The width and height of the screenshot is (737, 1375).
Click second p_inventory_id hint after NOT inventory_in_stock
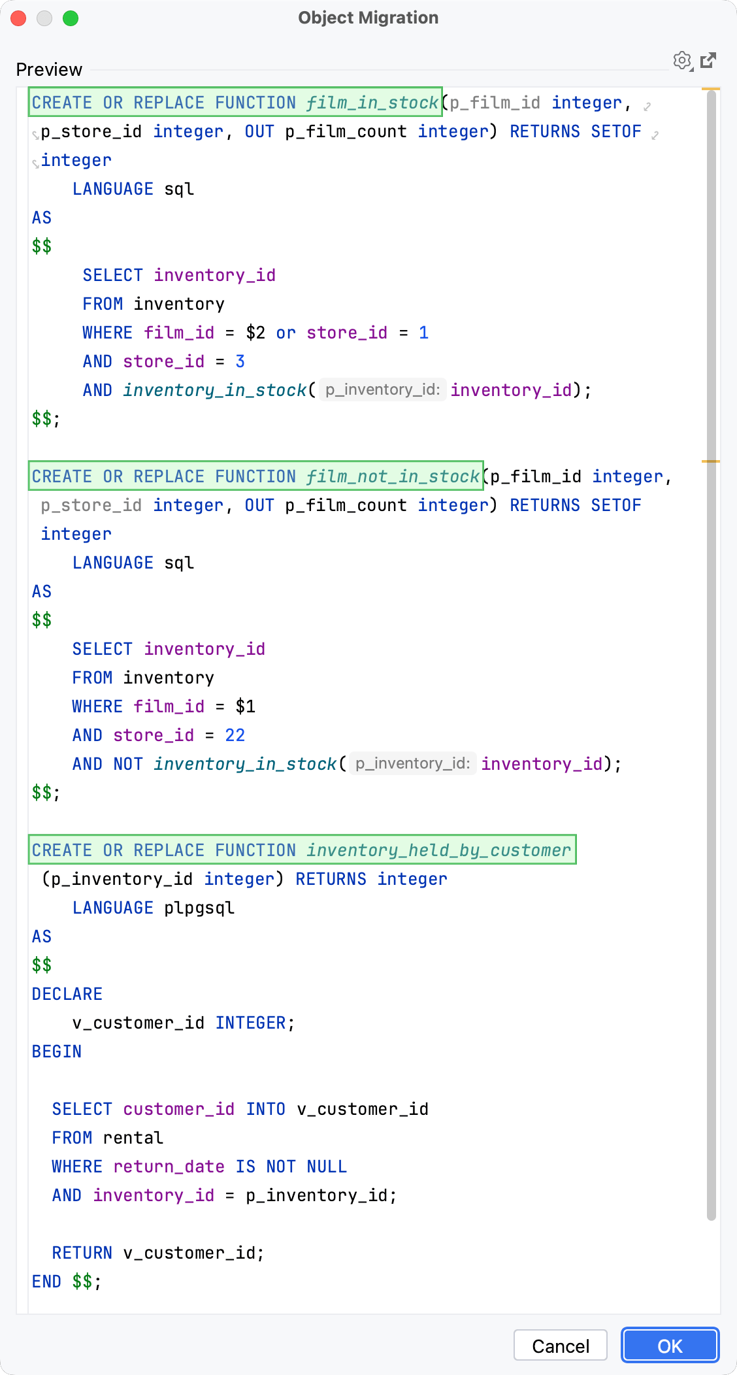[413, 763]
